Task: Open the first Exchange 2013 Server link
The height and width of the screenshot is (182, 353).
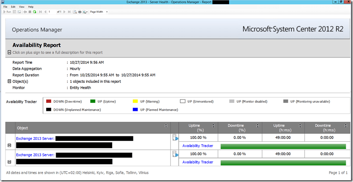Action: click(x=35, y=139)
